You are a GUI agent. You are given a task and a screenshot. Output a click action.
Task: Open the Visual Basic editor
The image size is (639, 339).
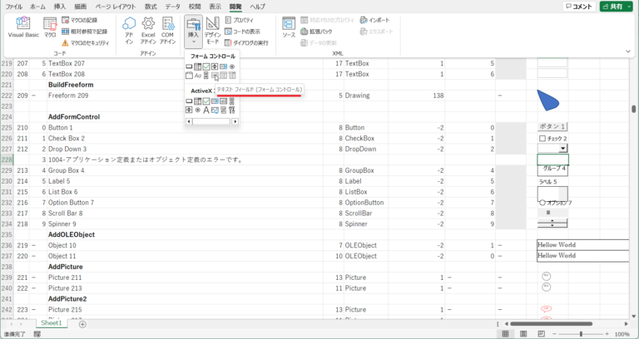tap(22, 29)
